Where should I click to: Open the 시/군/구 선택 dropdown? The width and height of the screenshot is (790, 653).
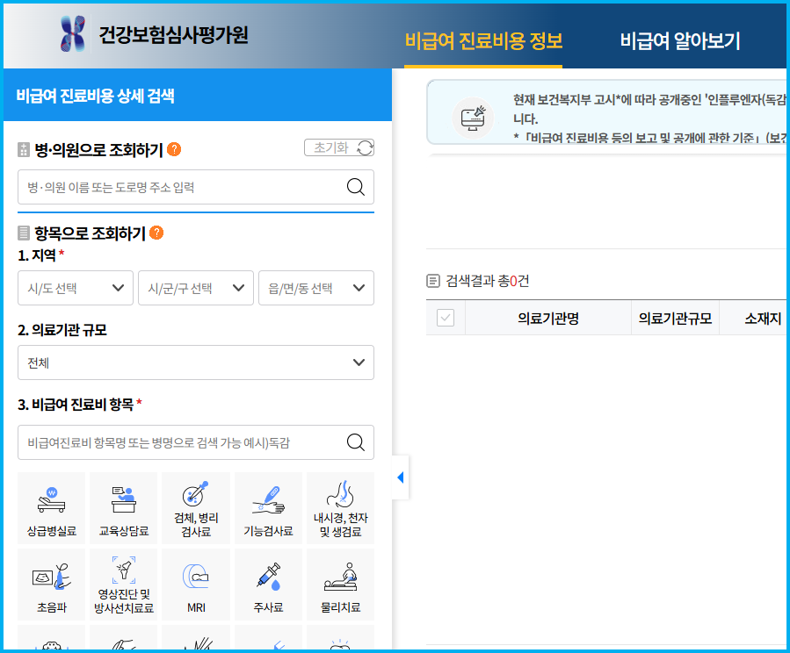point(196,288)
